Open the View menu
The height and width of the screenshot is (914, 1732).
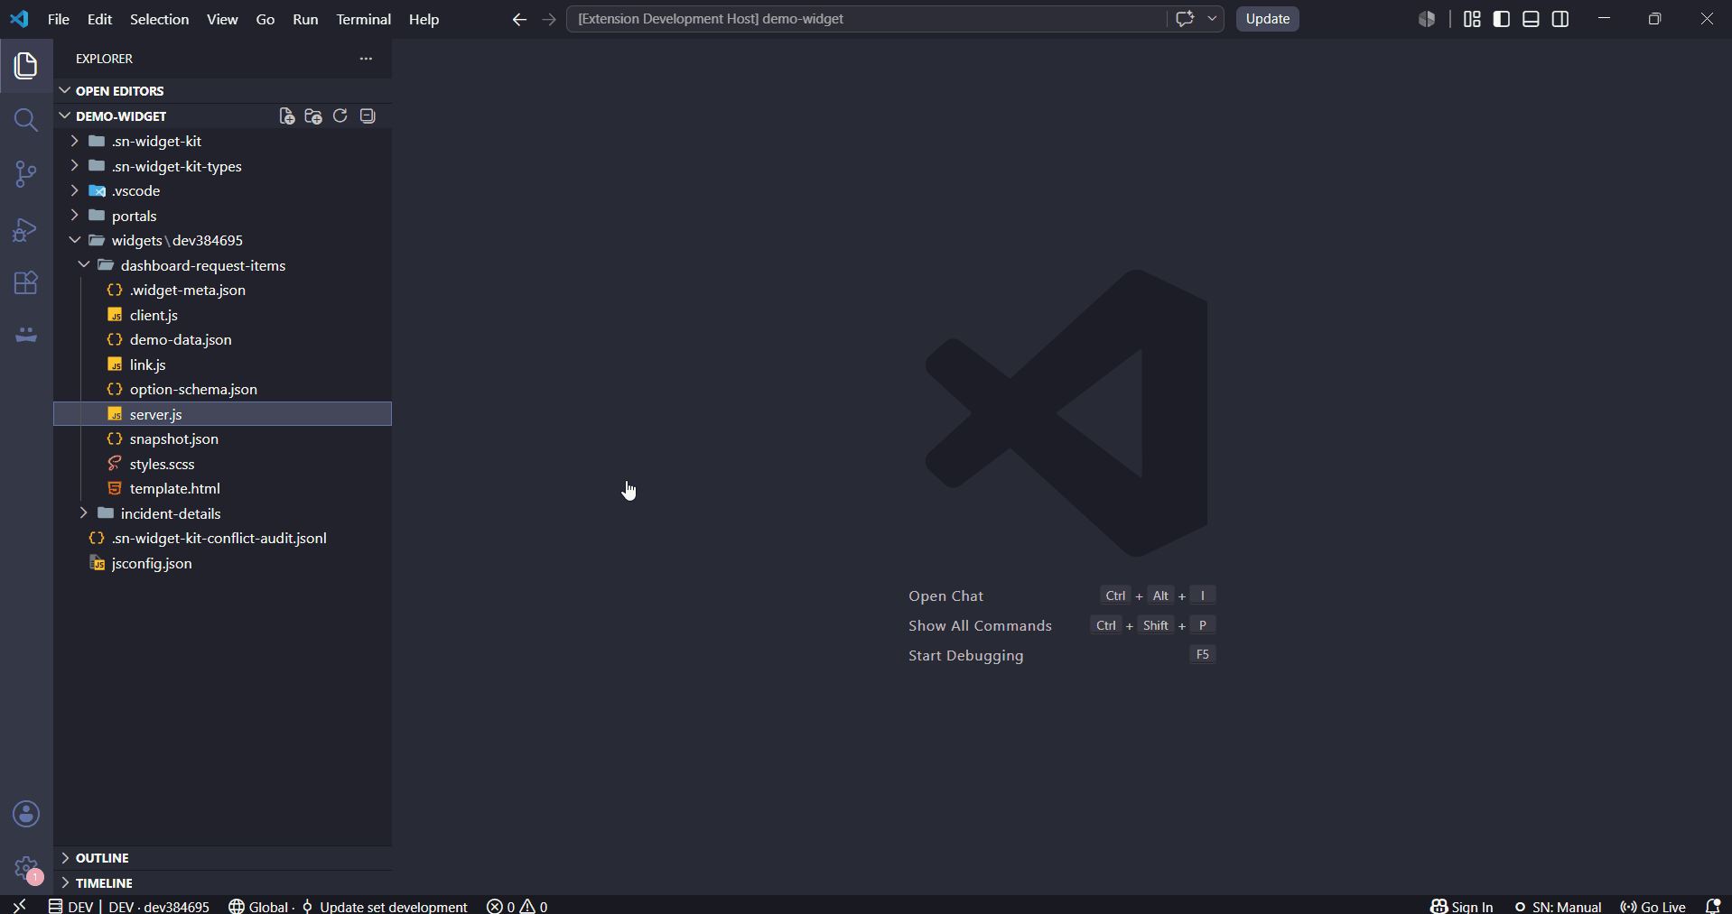coord(222,19)
